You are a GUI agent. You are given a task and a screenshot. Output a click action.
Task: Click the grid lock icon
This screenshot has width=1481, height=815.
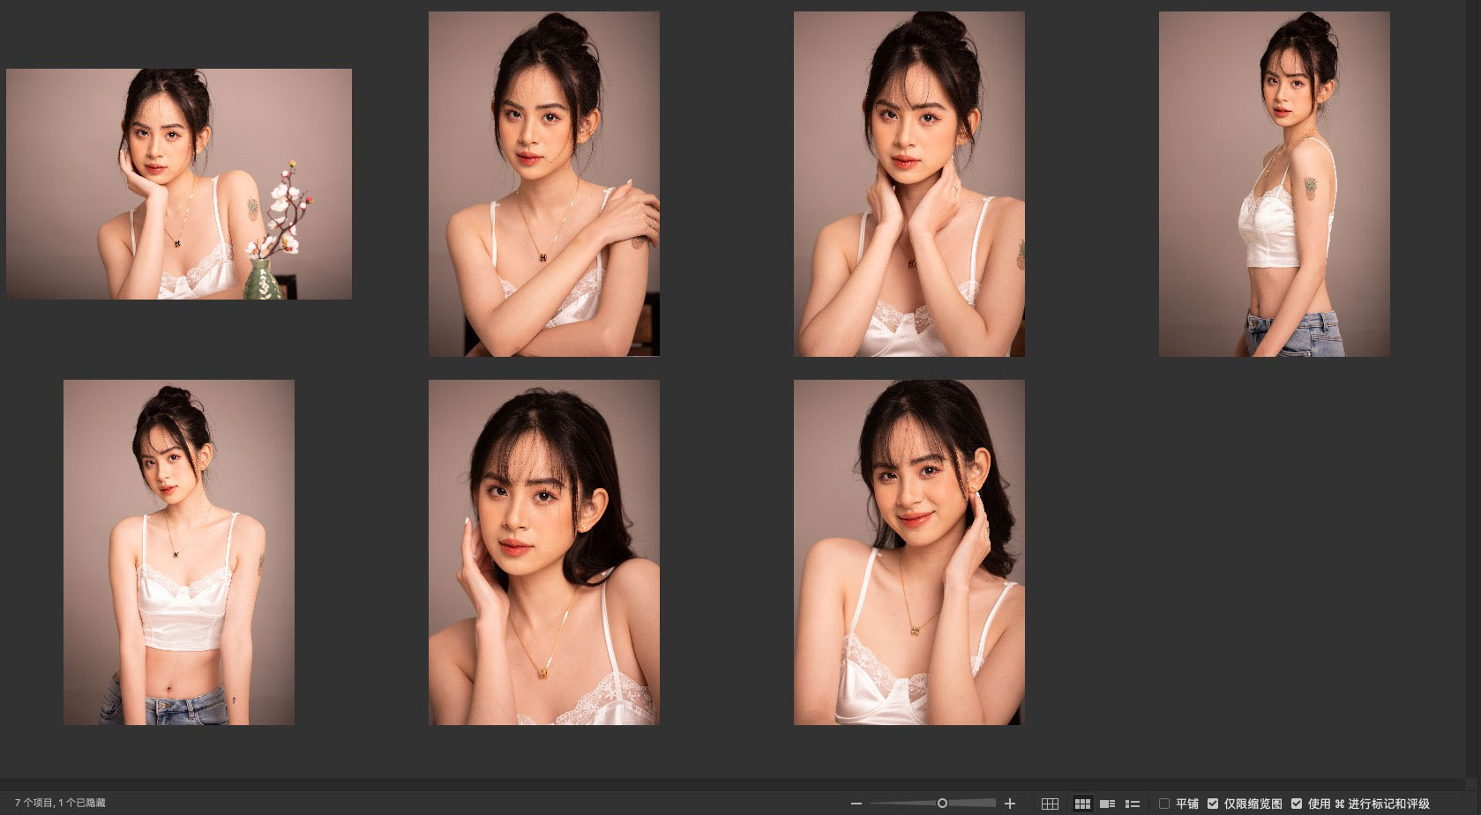[x=1050, y=804]
